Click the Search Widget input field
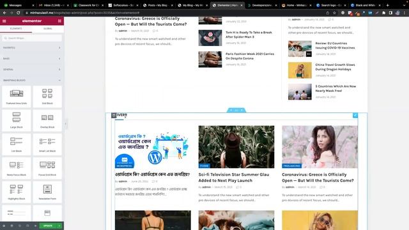Viewport: 409px width, 230px height. click(x=32, y=38)
